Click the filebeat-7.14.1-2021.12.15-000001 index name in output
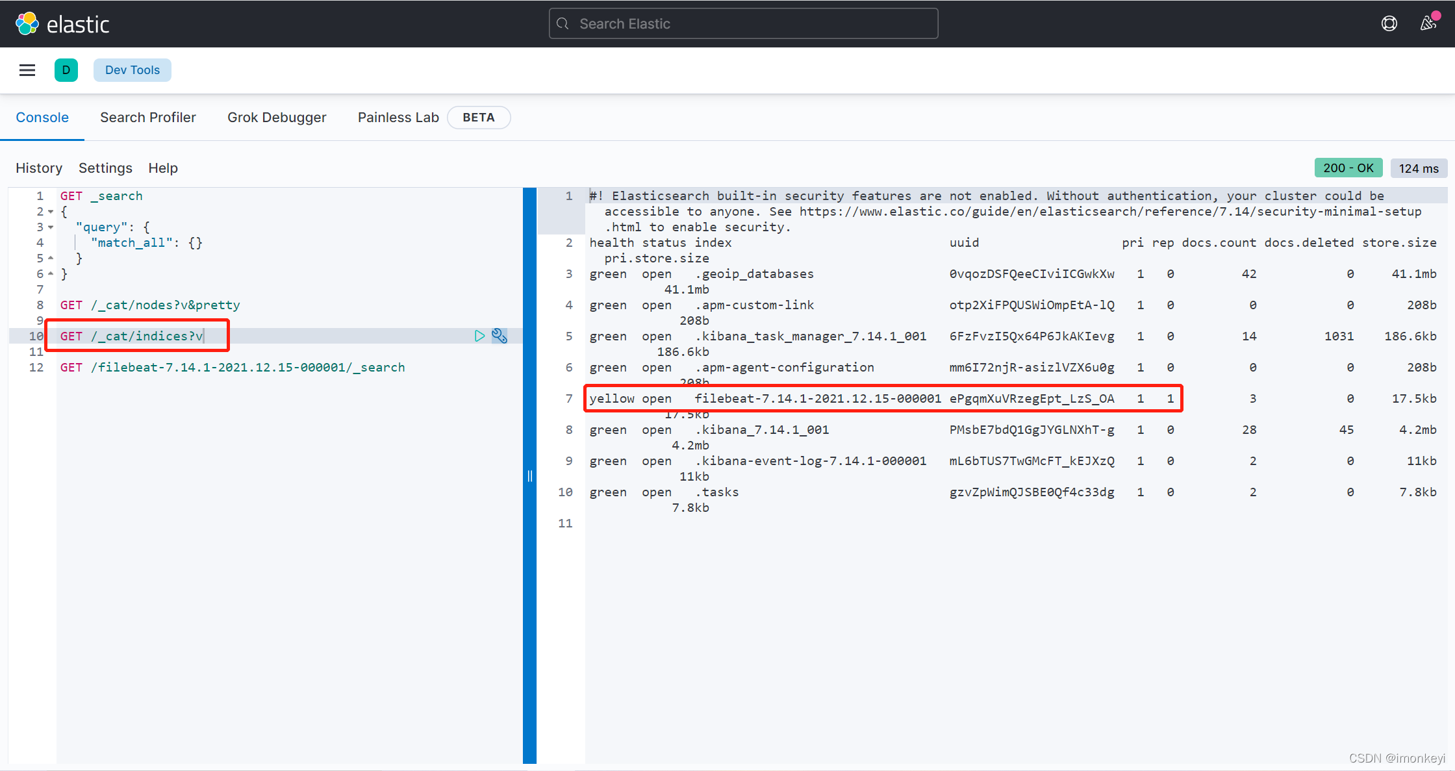The width and height of the screenshot is (1455, 771). click(818, 399)
